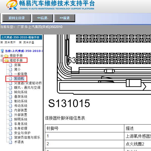151x151 pixels.
Task: Click the document icon beside 外部装置
Action: coord(11,115)
